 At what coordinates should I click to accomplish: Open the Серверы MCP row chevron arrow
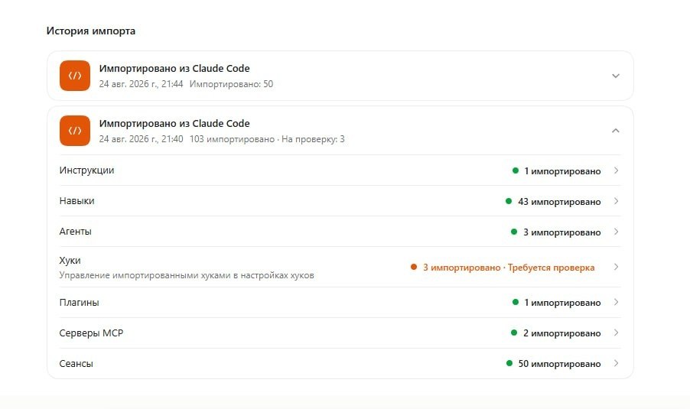pyautogui.click(x=616, y=333)
